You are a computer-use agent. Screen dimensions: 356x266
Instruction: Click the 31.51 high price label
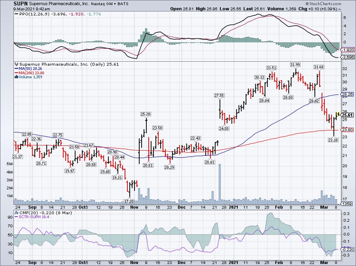(271, 68)
